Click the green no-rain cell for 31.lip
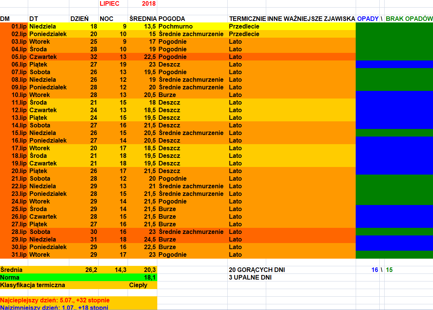The image size is (433, 310). (394, 254)
